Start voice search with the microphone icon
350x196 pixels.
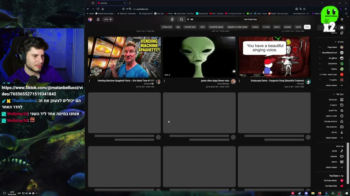pos(172,19)
